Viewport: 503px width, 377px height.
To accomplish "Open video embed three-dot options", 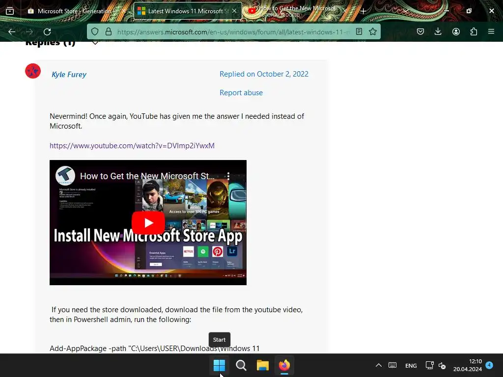I will click(228, 176).
